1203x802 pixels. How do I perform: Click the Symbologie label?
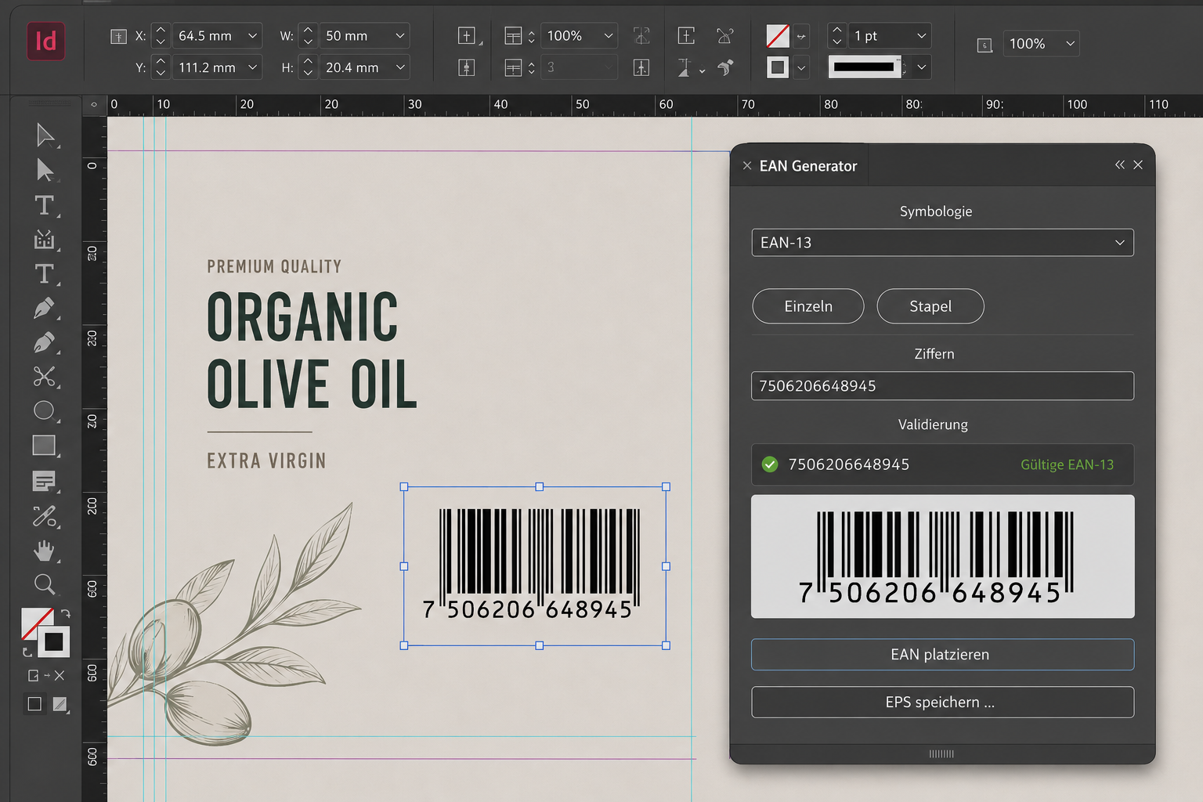pyautogui.click(x=936, y=211)
